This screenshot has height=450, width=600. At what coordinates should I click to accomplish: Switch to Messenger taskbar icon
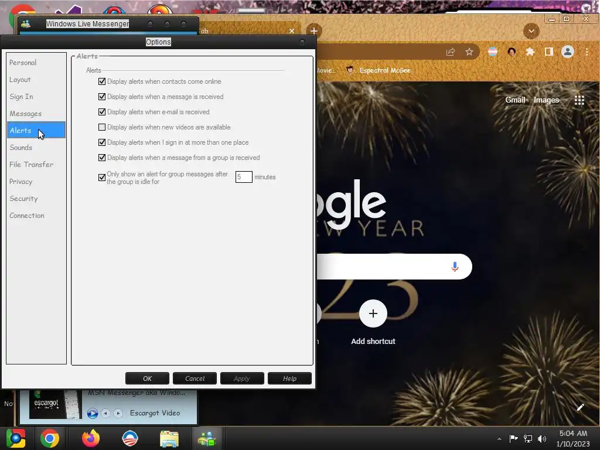(x=207, y=439)
